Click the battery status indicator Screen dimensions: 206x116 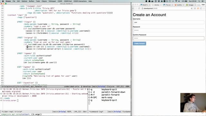coord(185,1)
